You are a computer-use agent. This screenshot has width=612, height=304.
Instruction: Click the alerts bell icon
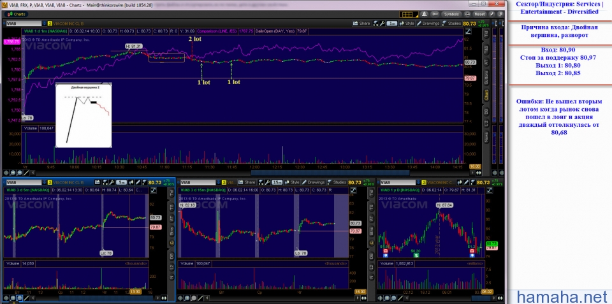click(425, 15)
